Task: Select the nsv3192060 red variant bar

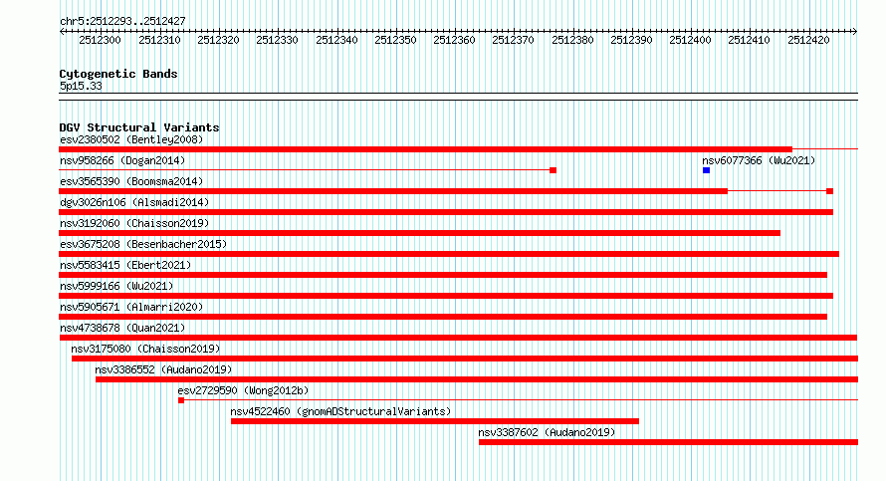Action: coord(420,233)
